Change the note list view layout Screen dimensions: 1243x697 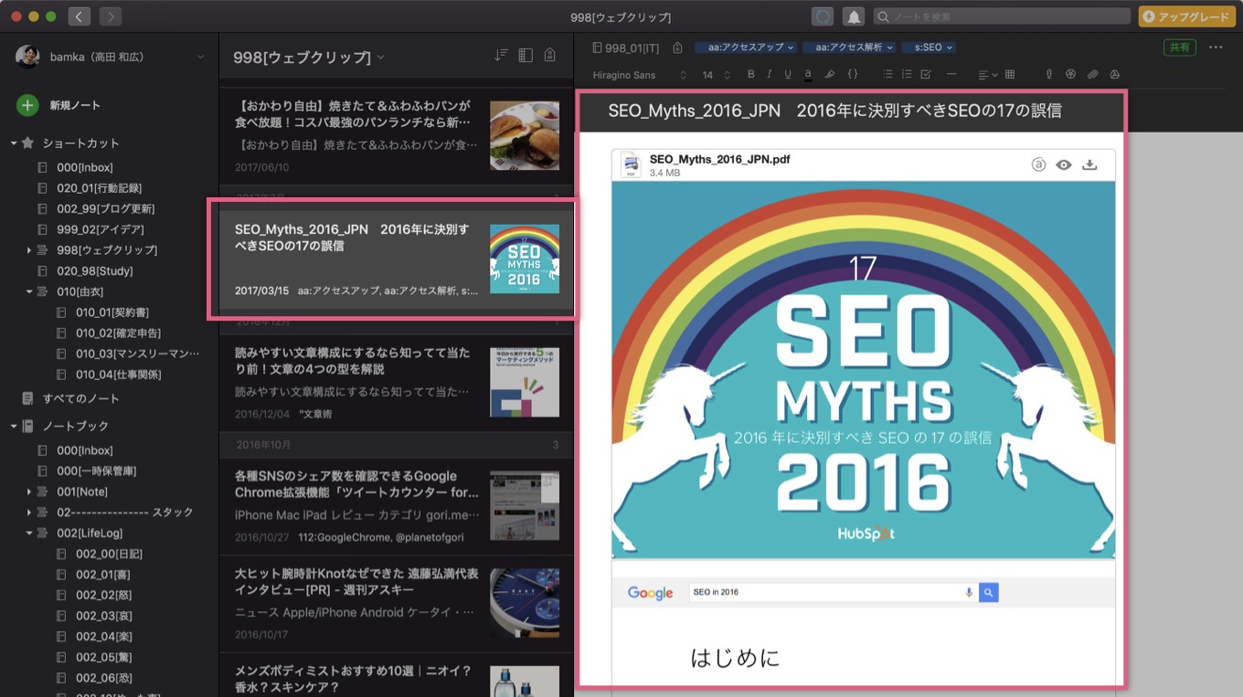pyautogui.click(x=525, y=56)
